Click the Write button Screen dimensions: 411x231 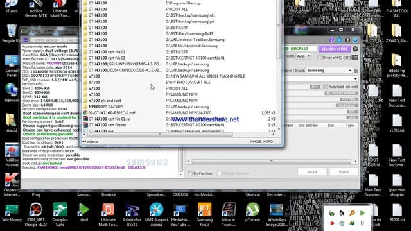pyautogui.click(x=344, y=172)
